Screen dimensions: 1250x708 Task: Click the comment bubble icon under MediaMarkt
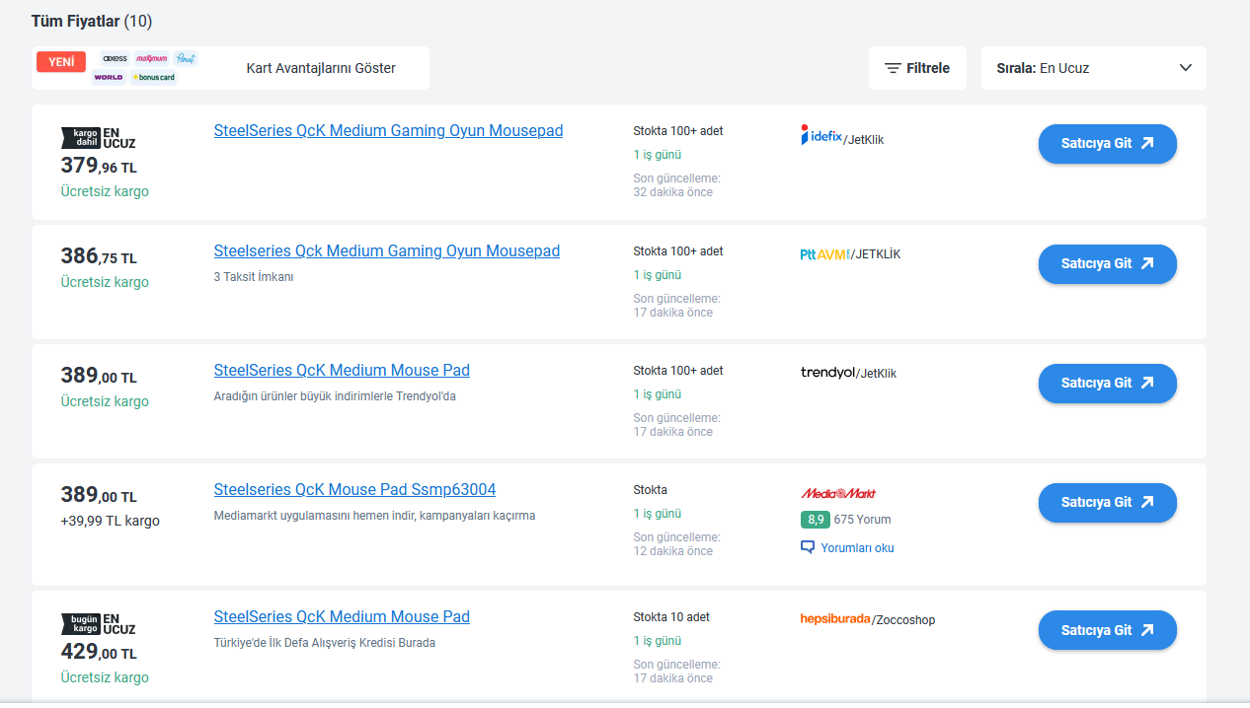pos(808,547)
